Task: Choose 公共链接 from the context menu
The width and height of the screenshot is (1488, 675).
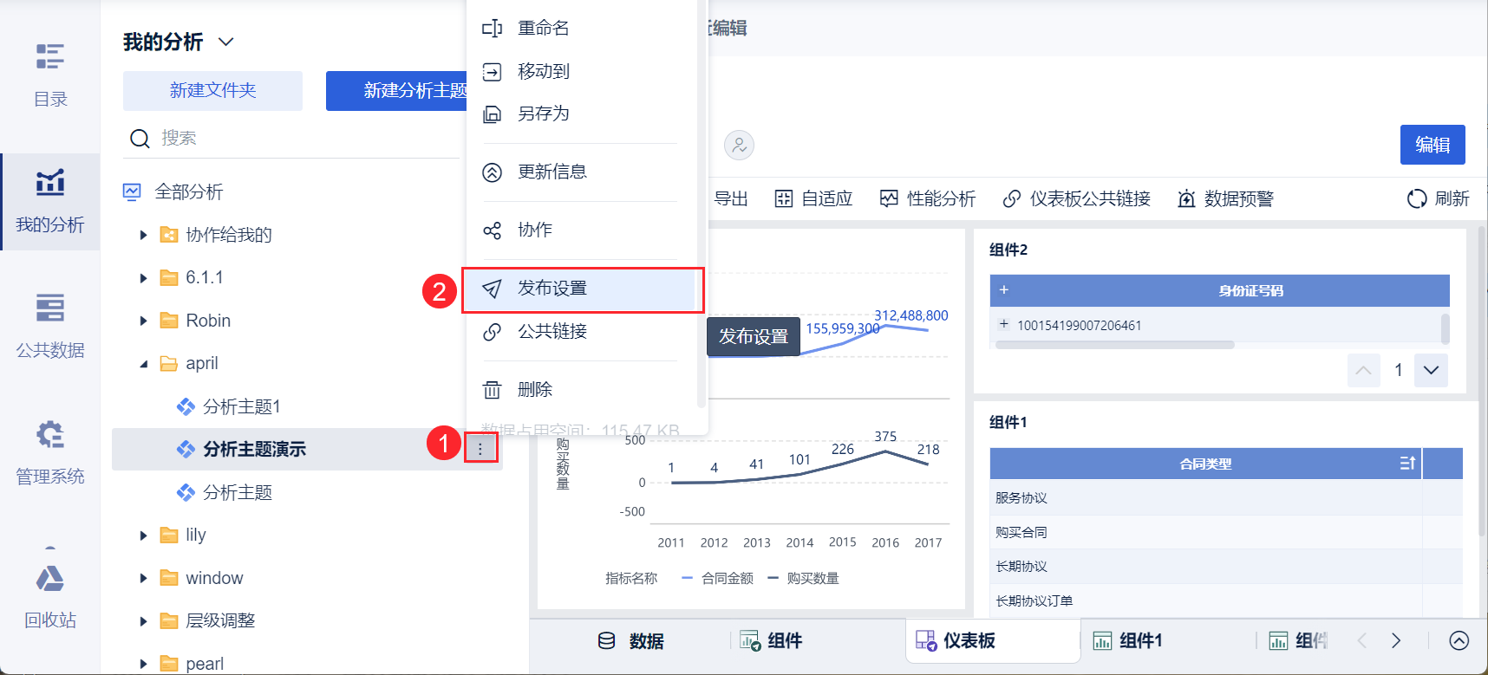Action: point(581,331)
